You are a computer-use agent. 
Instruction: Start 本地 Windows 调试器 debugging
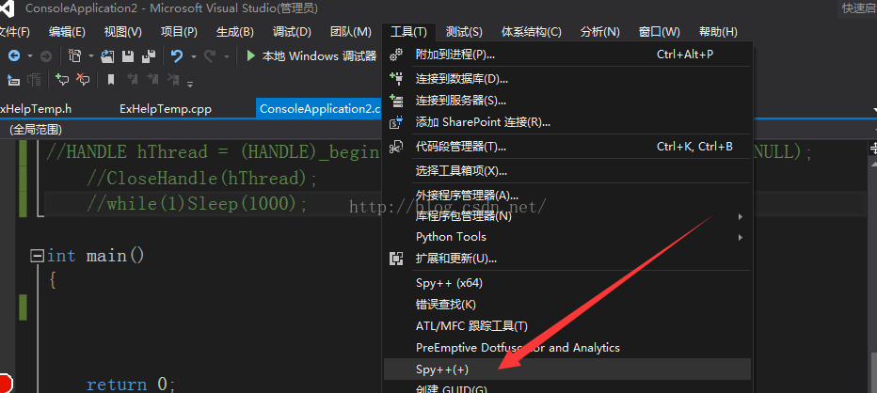[x=311, y=55]
